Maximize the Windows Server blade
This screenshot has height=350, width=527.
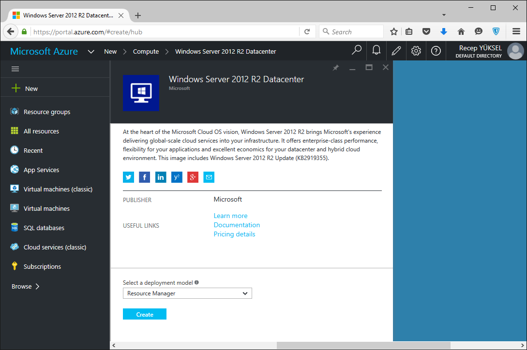tap(369, 68)
